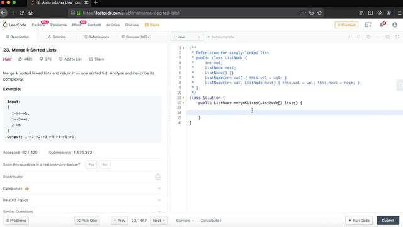Image resolution: width=403 pixels, height=227 pixels.
Task: Open the user profile avatar
Action: [x=395, y=25]
